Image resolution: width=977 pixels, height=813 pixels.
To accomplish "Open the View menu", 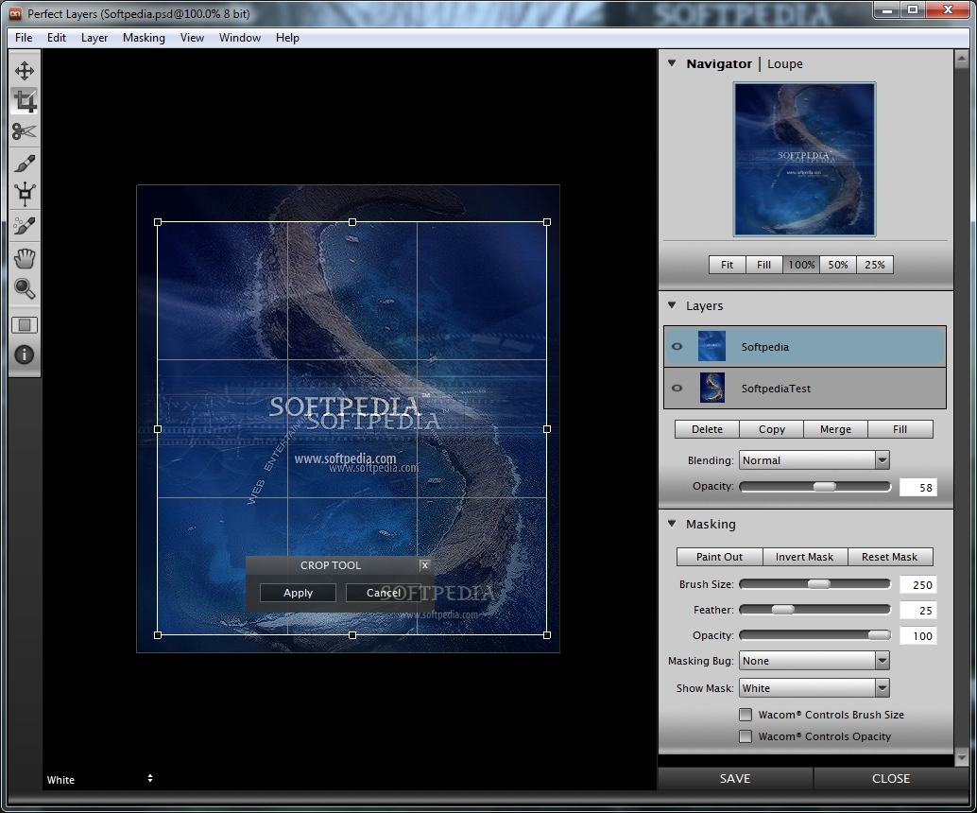I will 192,38.
